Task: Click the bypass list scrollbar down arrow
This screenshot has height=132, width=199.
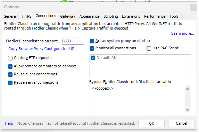Action: tap(188, 110)
